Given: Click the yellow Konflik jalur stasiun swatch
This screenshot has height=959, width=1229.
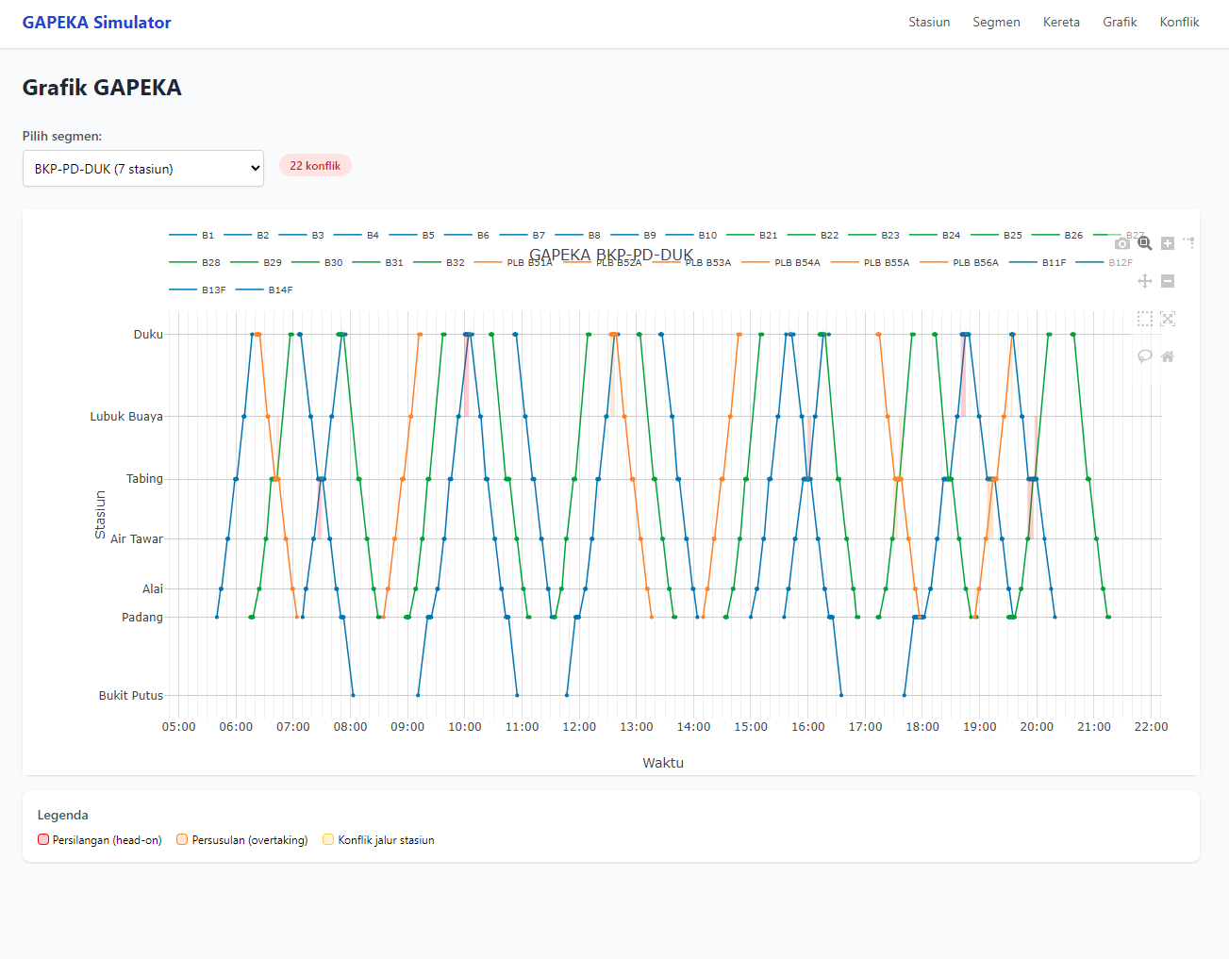Looking at the screenshot, I should (328, 839).
